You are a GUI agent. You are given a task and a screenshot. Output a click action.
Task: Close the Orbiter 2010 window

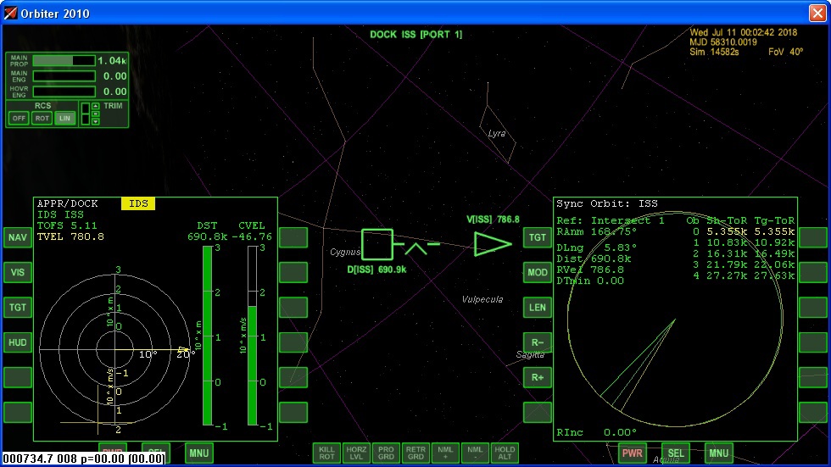pos(817,13)
